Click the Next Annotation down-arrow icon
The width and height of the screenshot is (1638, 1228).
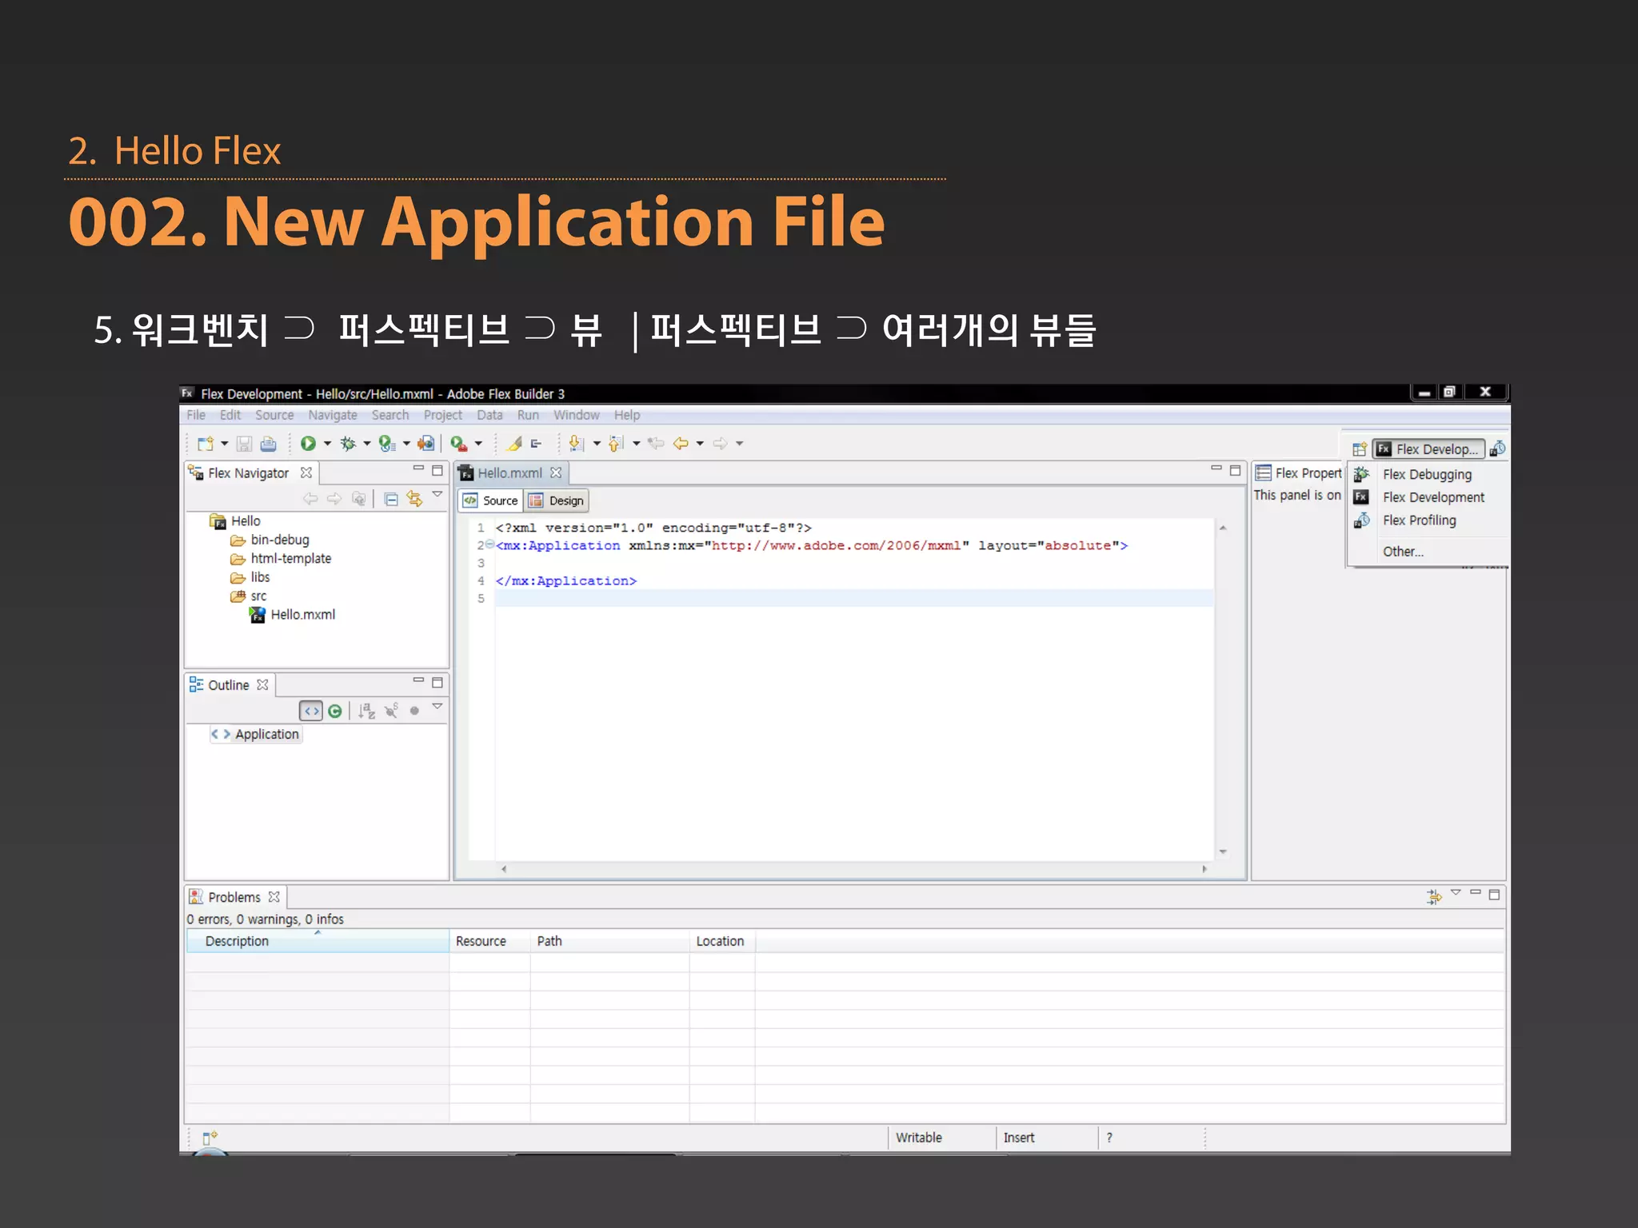click(x=577, y=444)
